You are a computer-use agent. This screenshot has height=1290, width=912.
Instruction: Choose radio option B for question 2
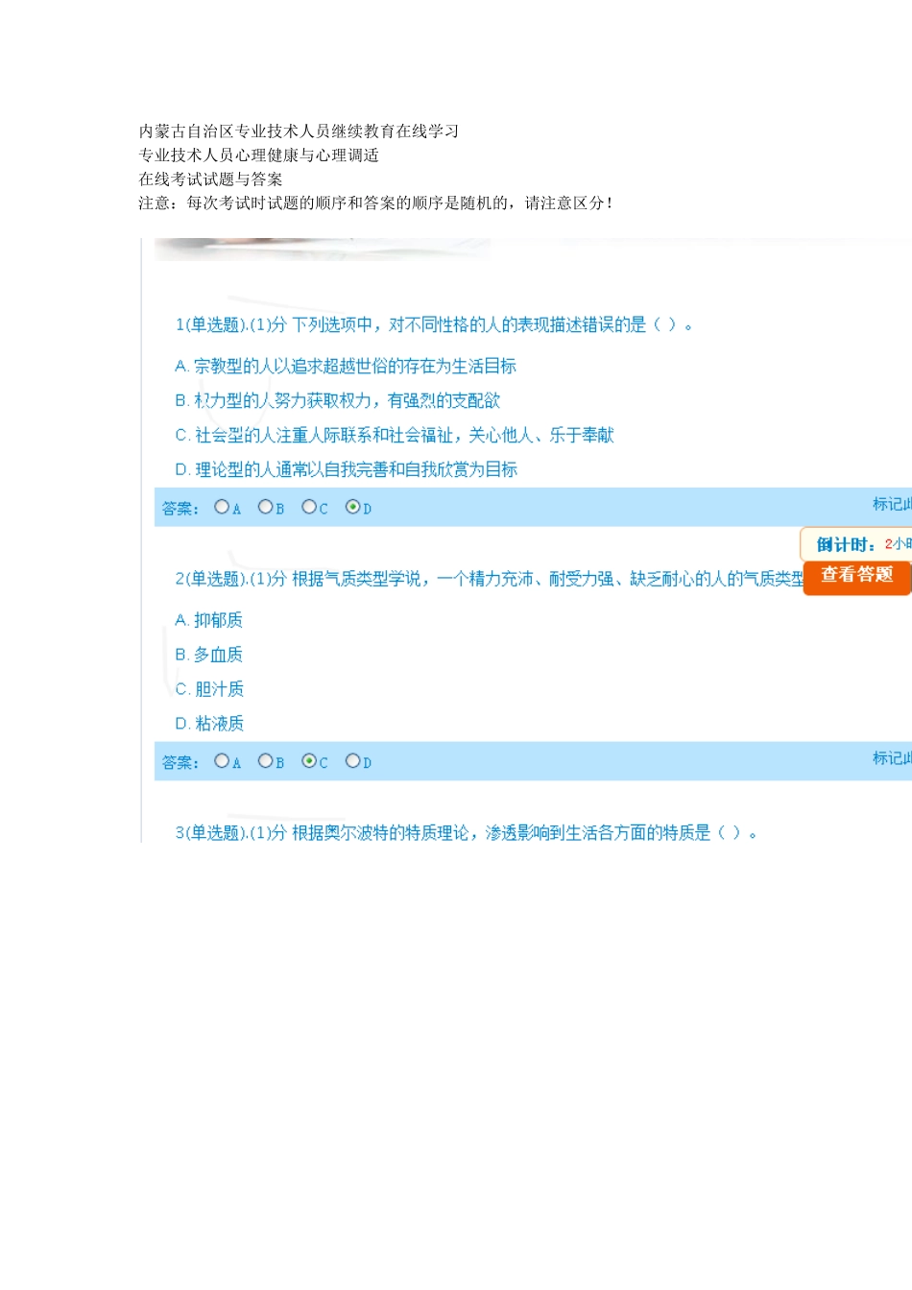pos(266,761)
